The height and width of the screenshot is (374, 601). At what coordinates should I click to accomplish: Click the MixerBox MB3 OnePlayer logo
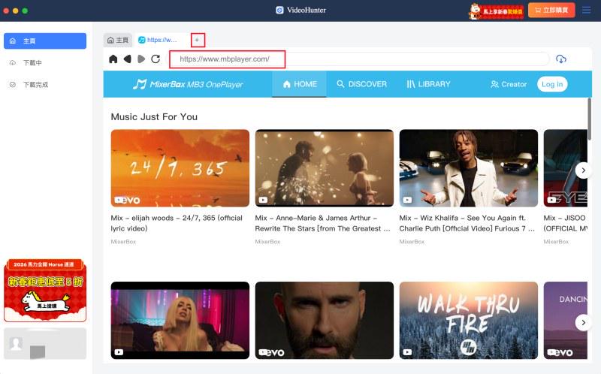(x=188, y=84)
